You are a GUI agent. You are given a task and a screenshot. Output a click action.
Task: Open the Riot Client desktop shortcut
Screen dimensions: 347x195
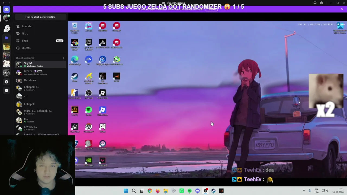(x=117, y=27)
